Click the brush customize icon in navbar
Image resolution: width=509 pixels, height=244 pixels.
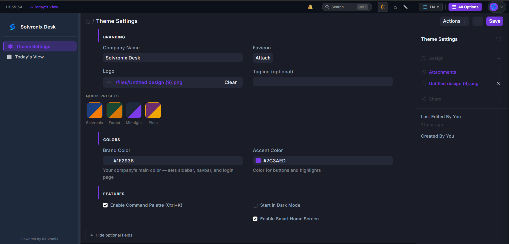(406, 7)
